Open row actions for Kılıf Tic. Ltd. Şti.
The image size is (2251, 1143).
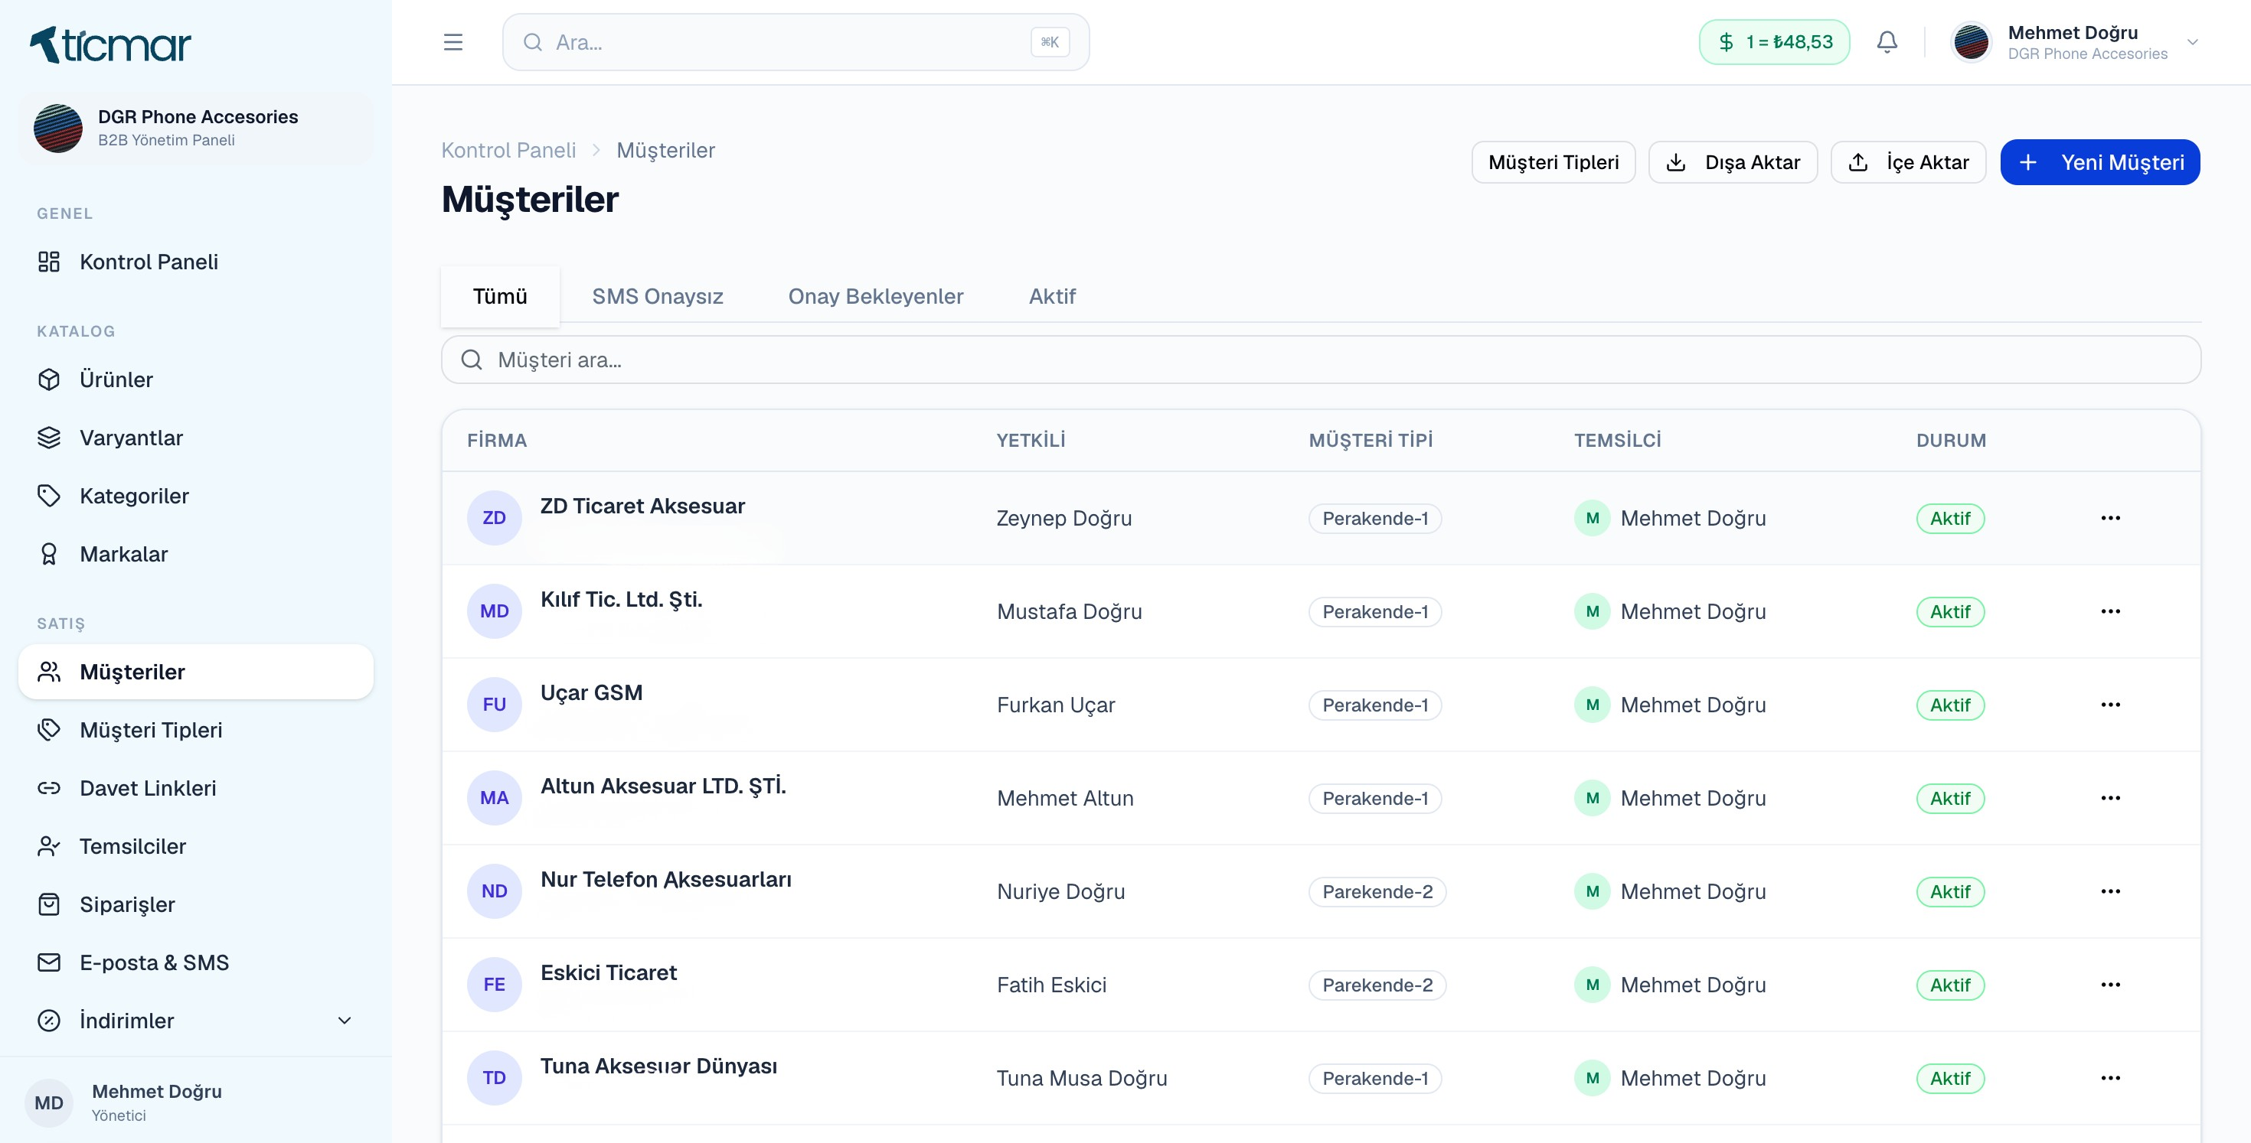pyautogui.click(x=2110, y=611)
